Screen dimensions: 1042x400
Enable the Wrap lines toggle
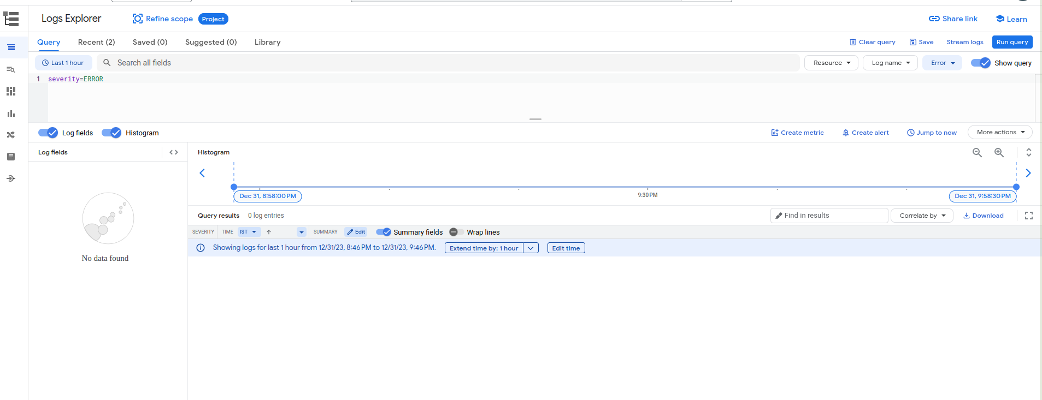(456, 232)
